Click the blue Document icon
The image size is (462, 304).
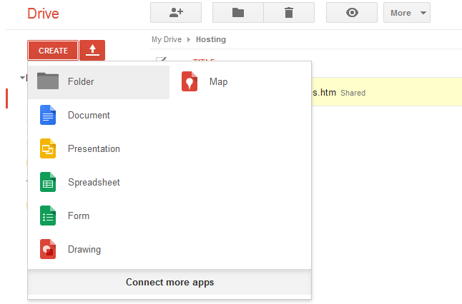(x=48, y=115)
